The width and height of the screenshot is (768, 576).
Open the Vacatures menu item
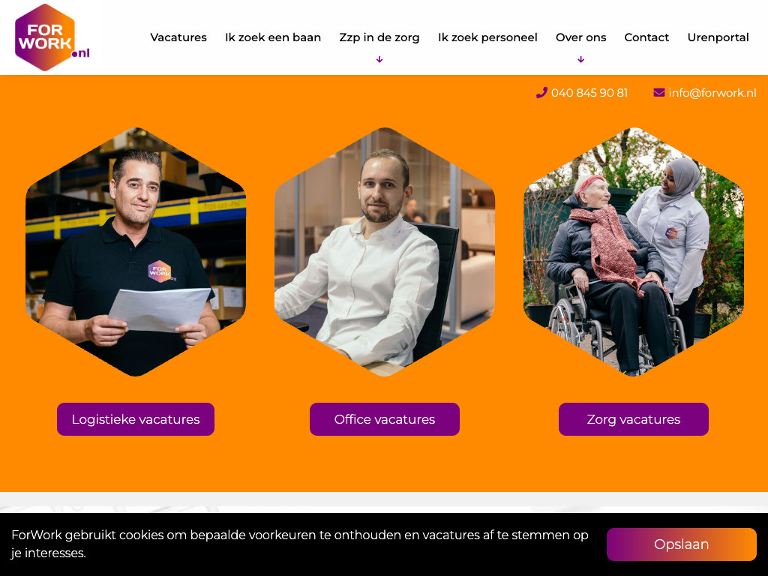click(178, 37)
